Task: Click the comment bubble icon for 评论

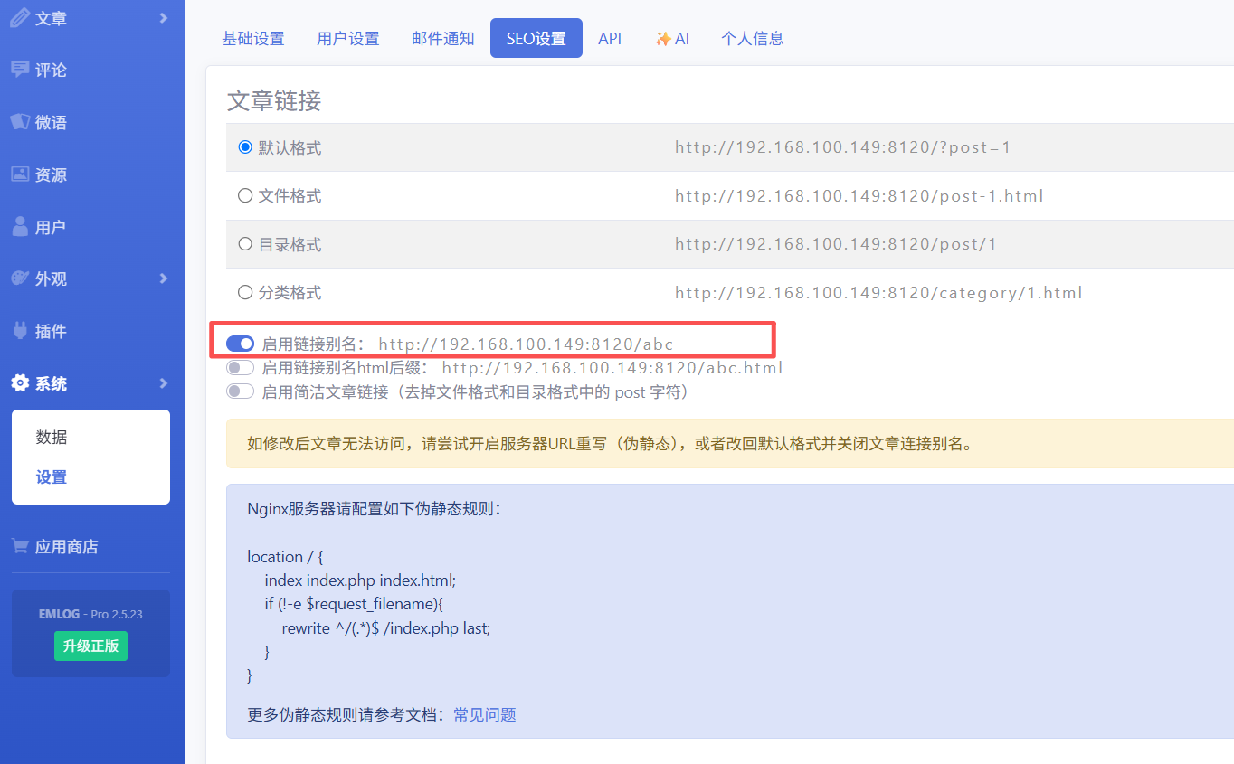Action: [x=20, y=70]
